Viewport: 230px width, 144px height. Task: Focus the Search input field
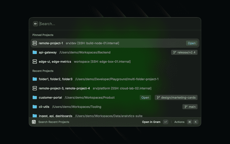click(x=119, y=24)
